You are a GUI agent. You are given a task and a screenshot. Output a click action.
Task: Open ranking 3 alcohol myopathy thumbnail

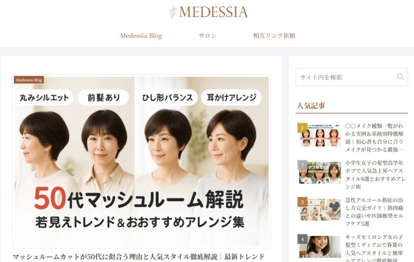(x=320, y=209)
